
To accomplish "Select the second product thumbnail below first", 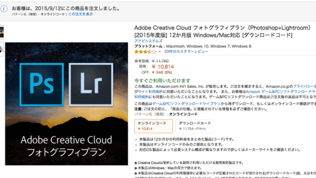I will click(1, 49).
